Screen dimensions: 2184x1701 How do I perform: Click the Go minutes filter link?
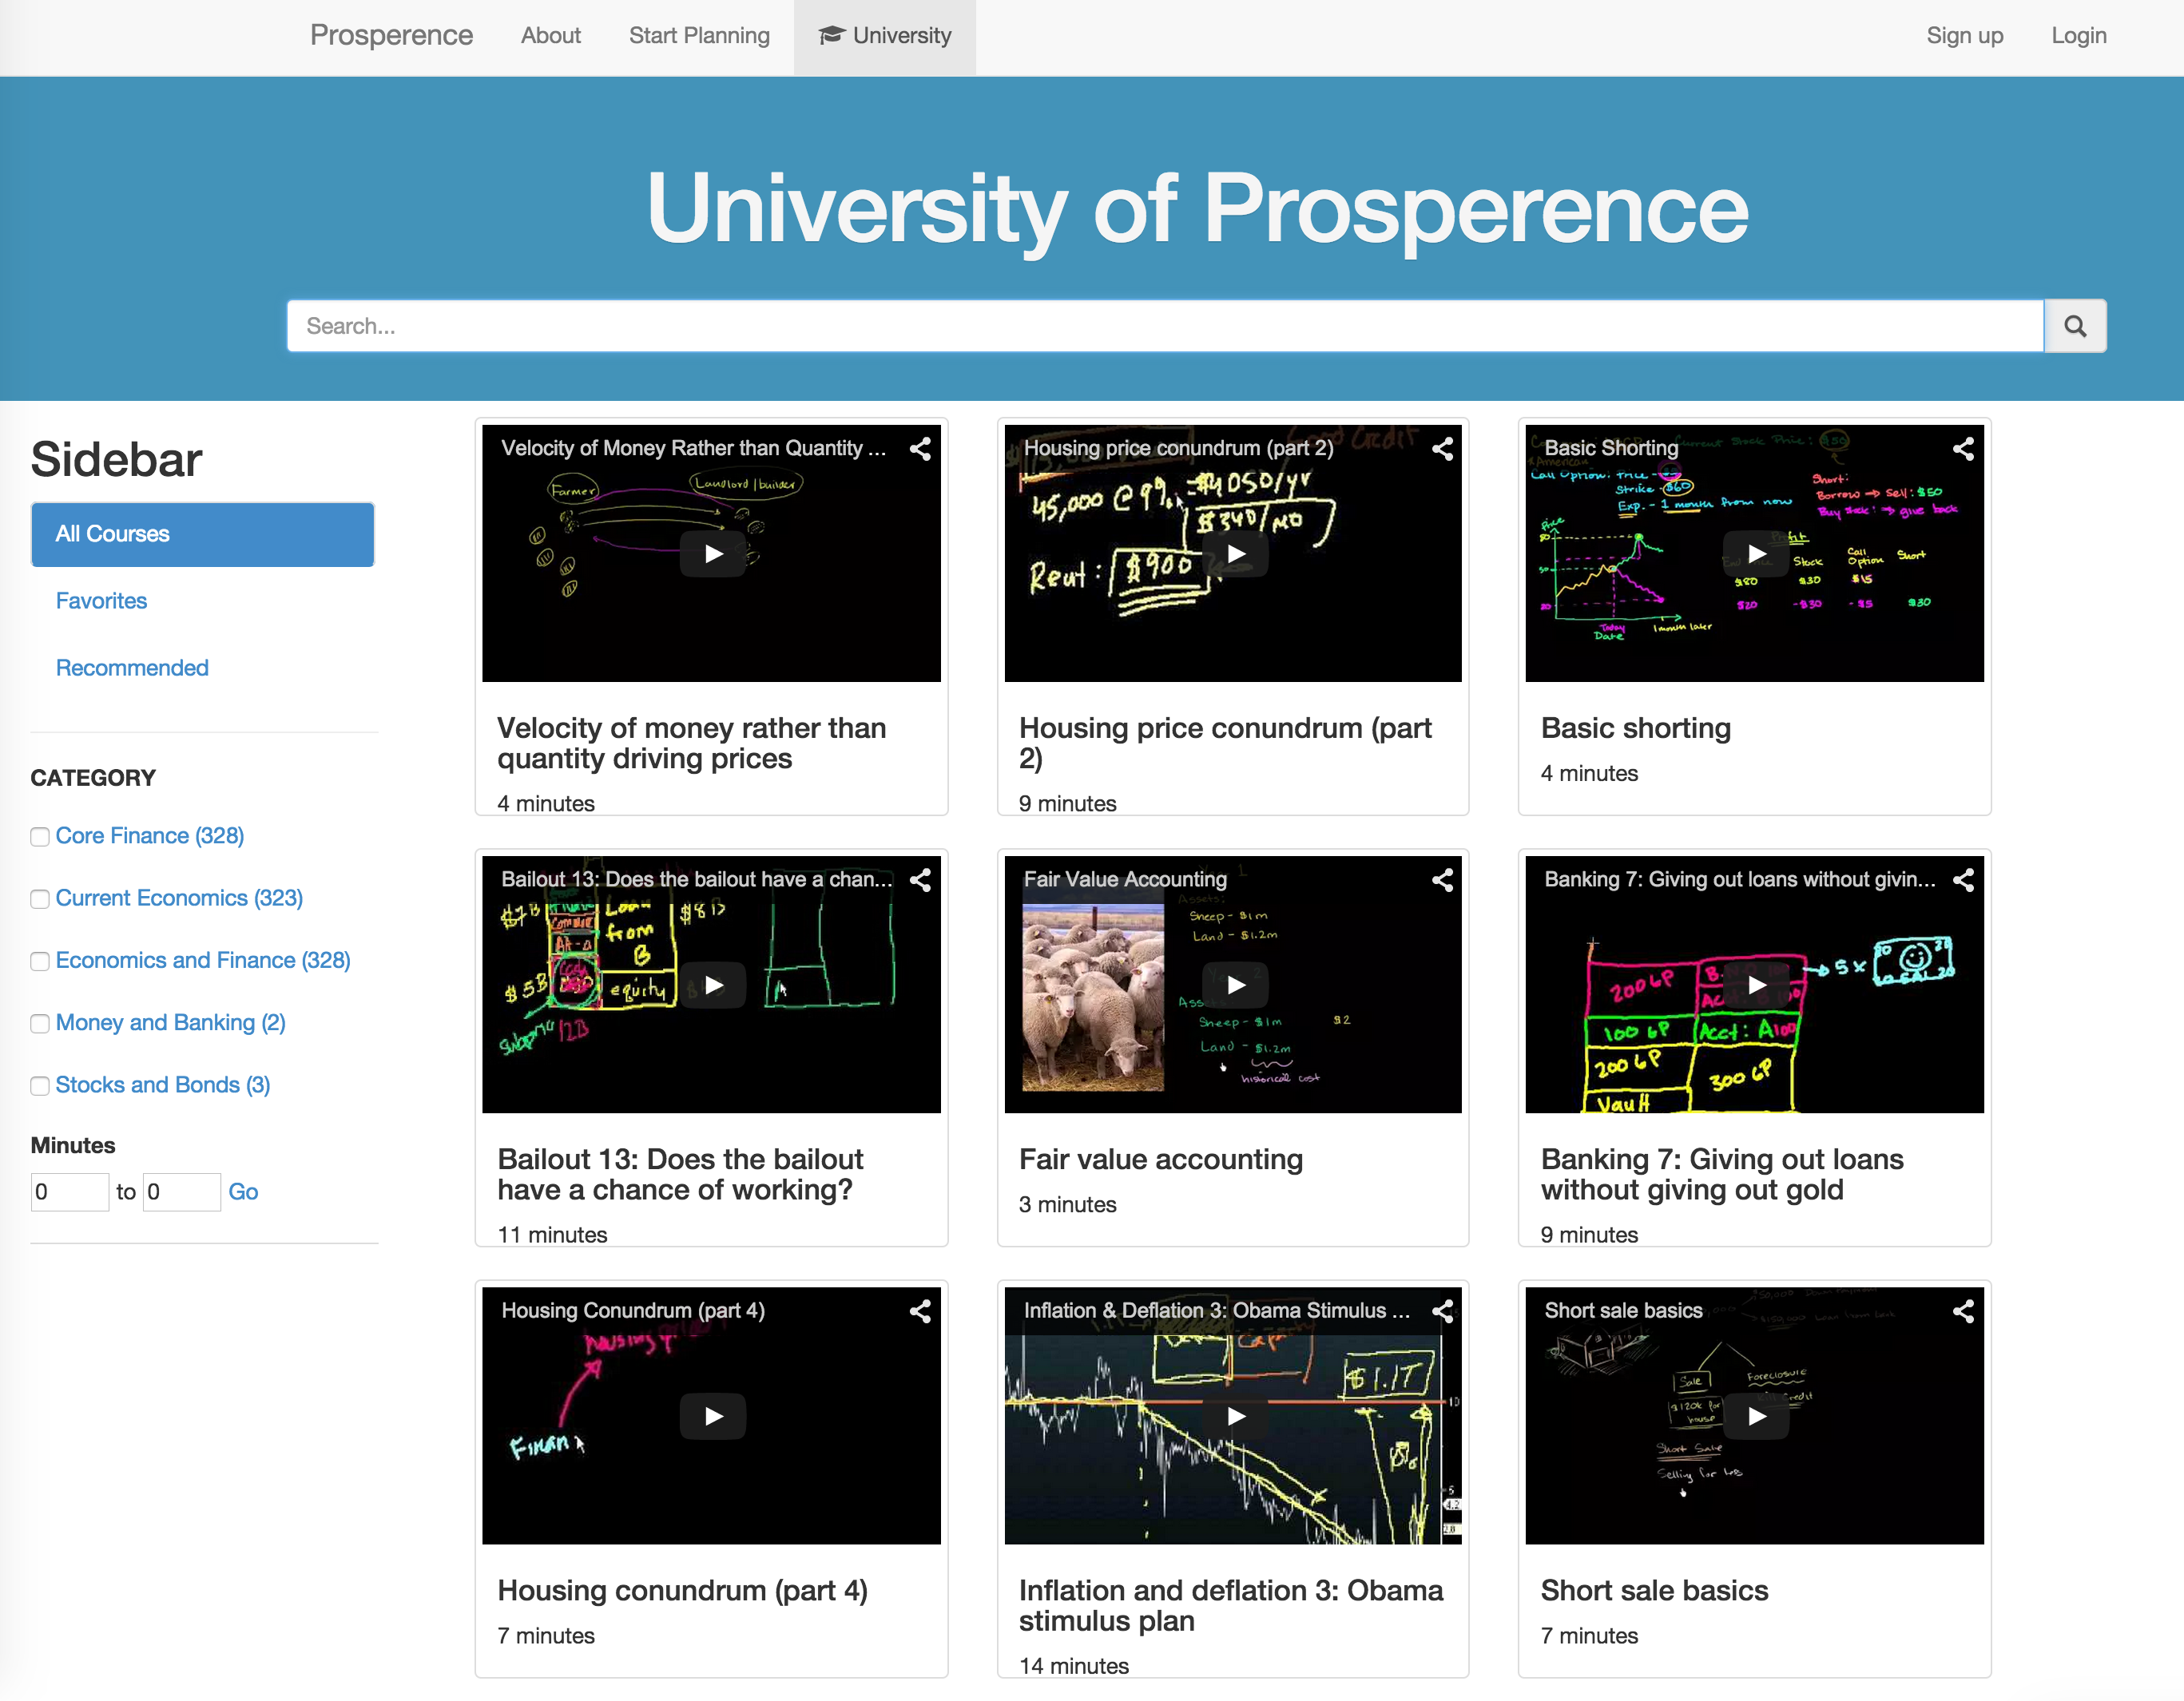(x=243, y=1191)
